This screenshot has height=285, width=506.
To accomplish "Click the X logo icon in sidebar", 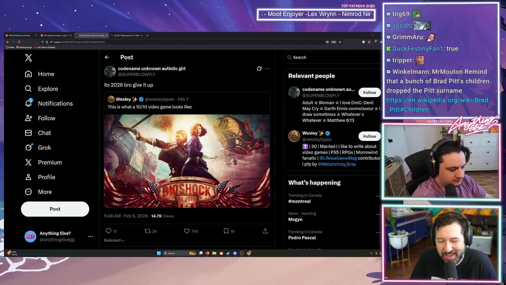I will pos(28,58).
